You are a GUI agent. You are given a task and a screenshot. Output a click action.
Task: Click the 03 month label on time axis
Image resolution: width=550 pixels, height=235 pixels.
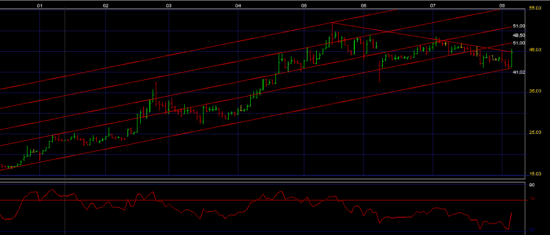(169, 6)
